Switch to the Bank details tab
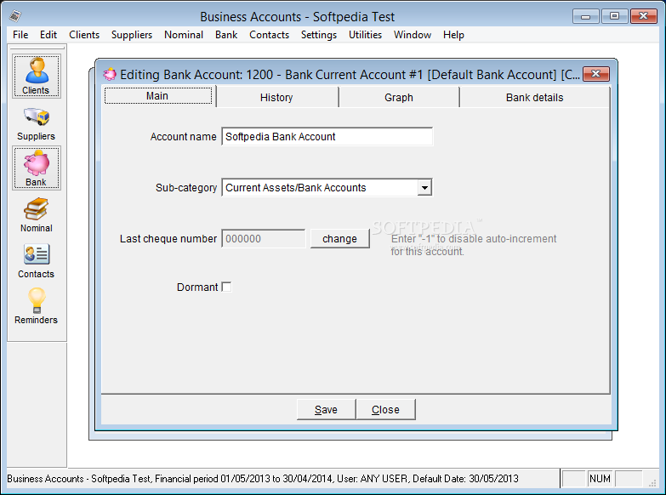666x495 pixels. point(534,97)
